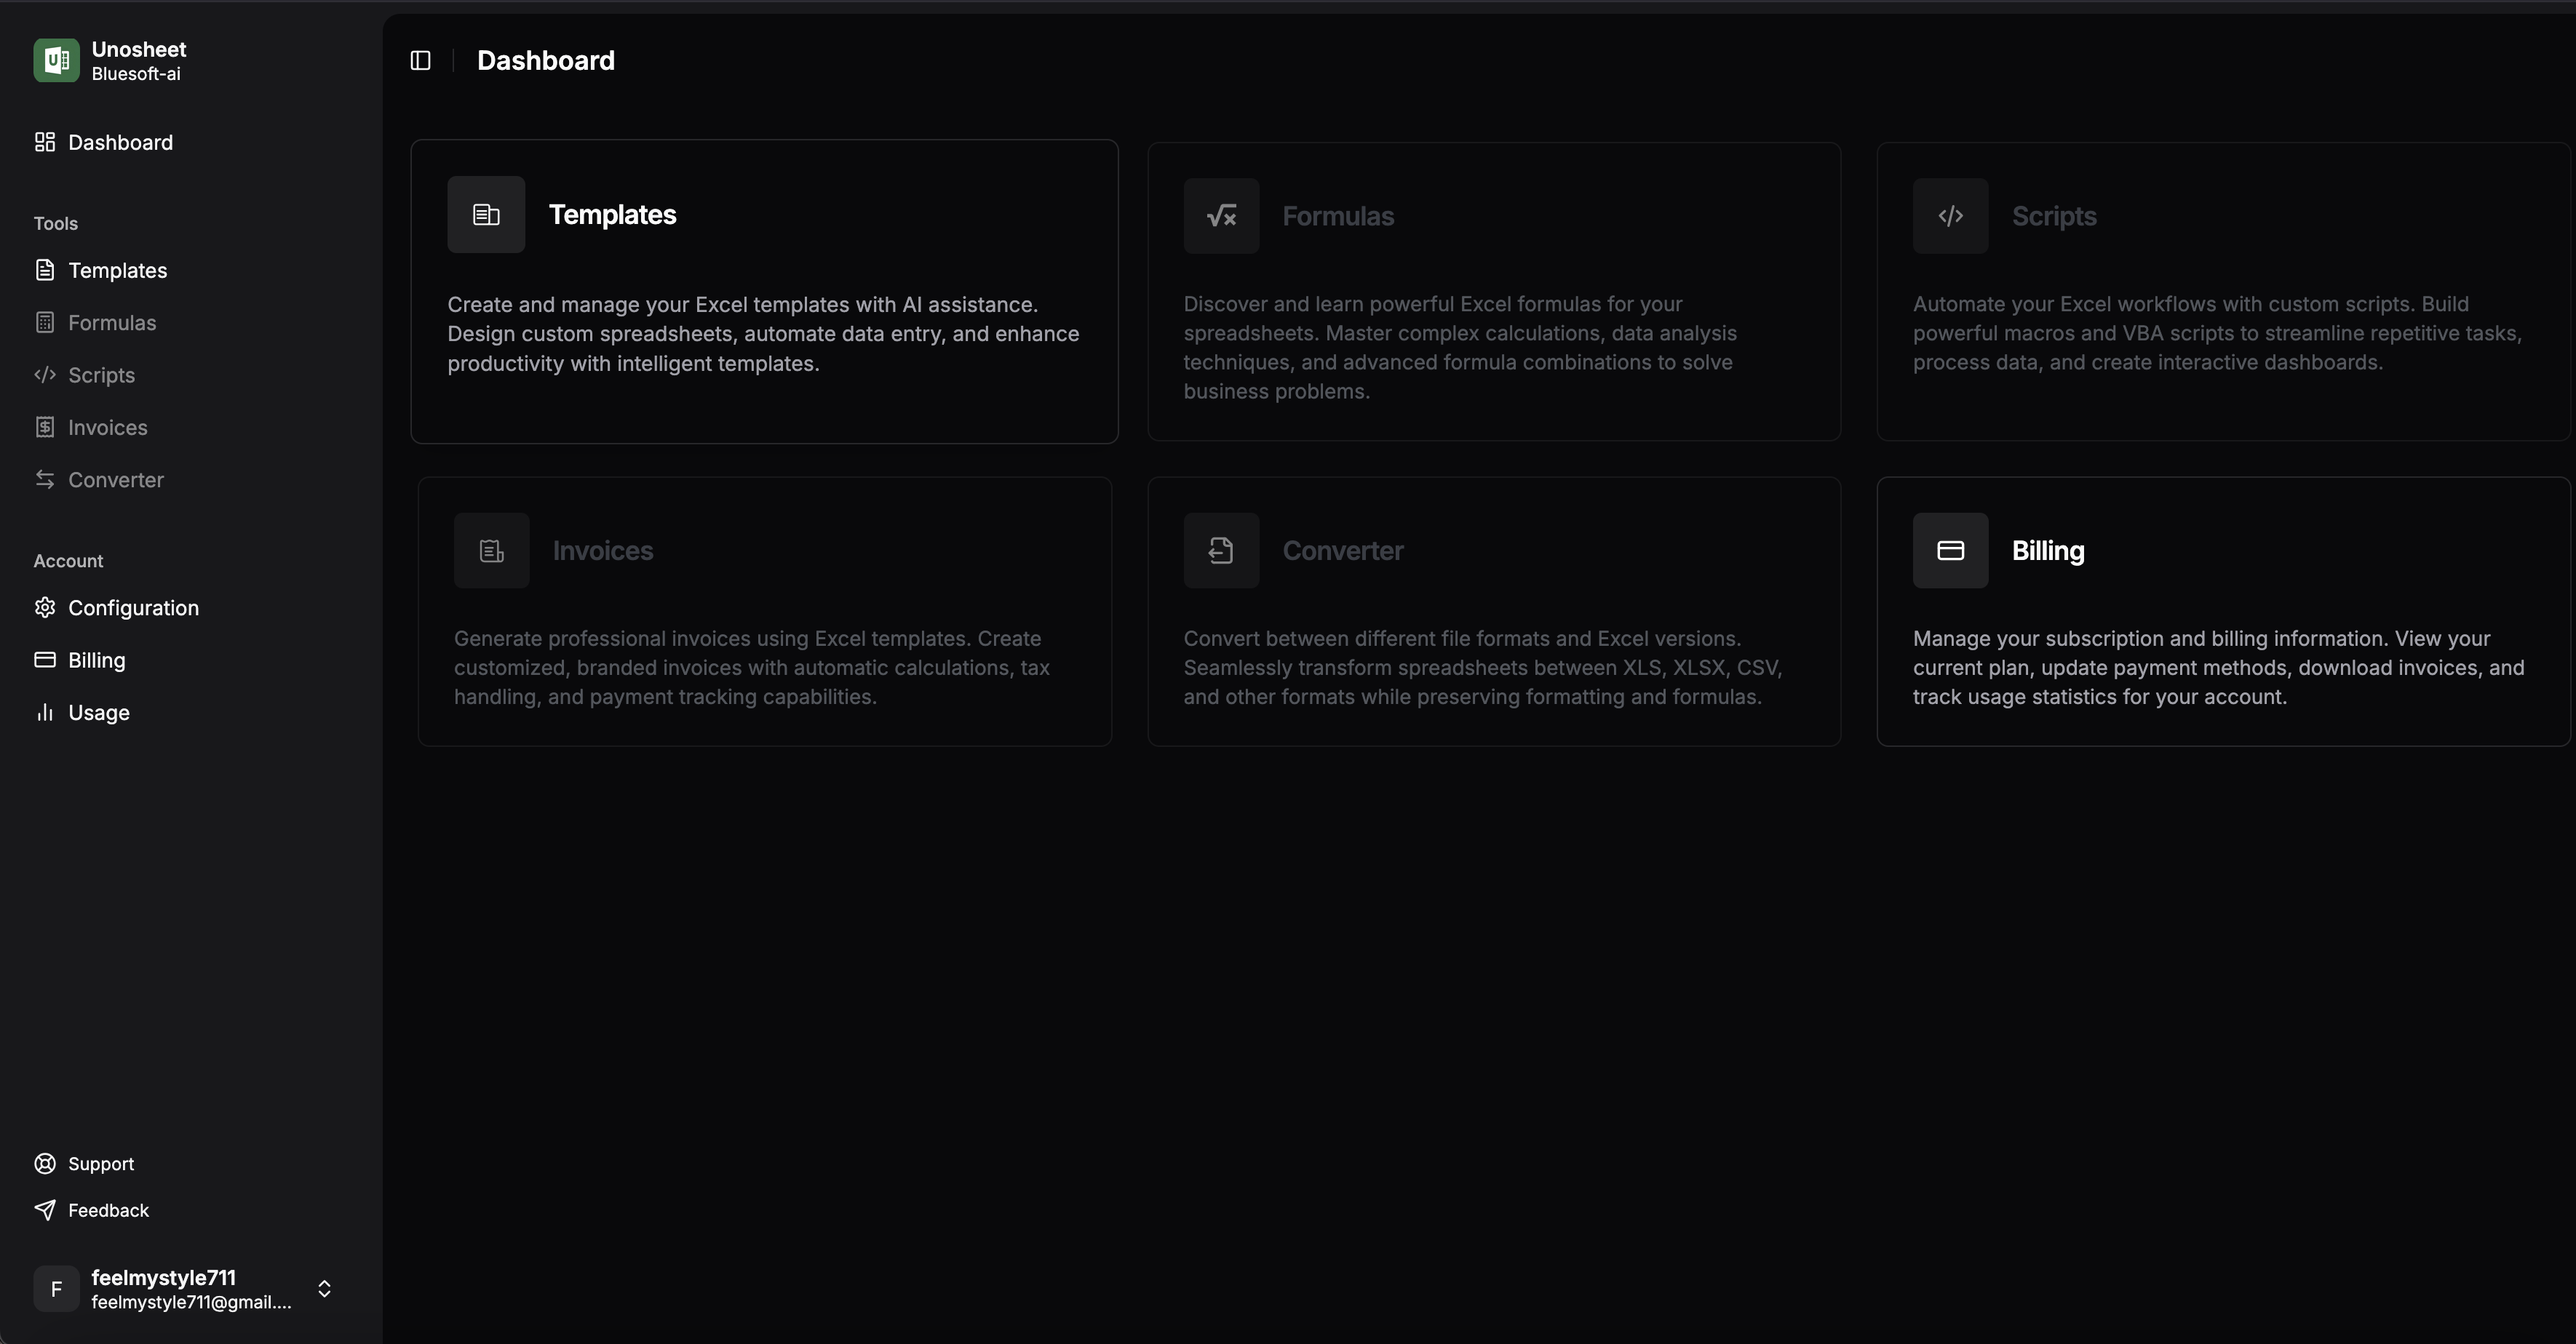2576x1344 pixels.
Task: Click the Configuration gear icon in sidebar
Action: point(45,607)
